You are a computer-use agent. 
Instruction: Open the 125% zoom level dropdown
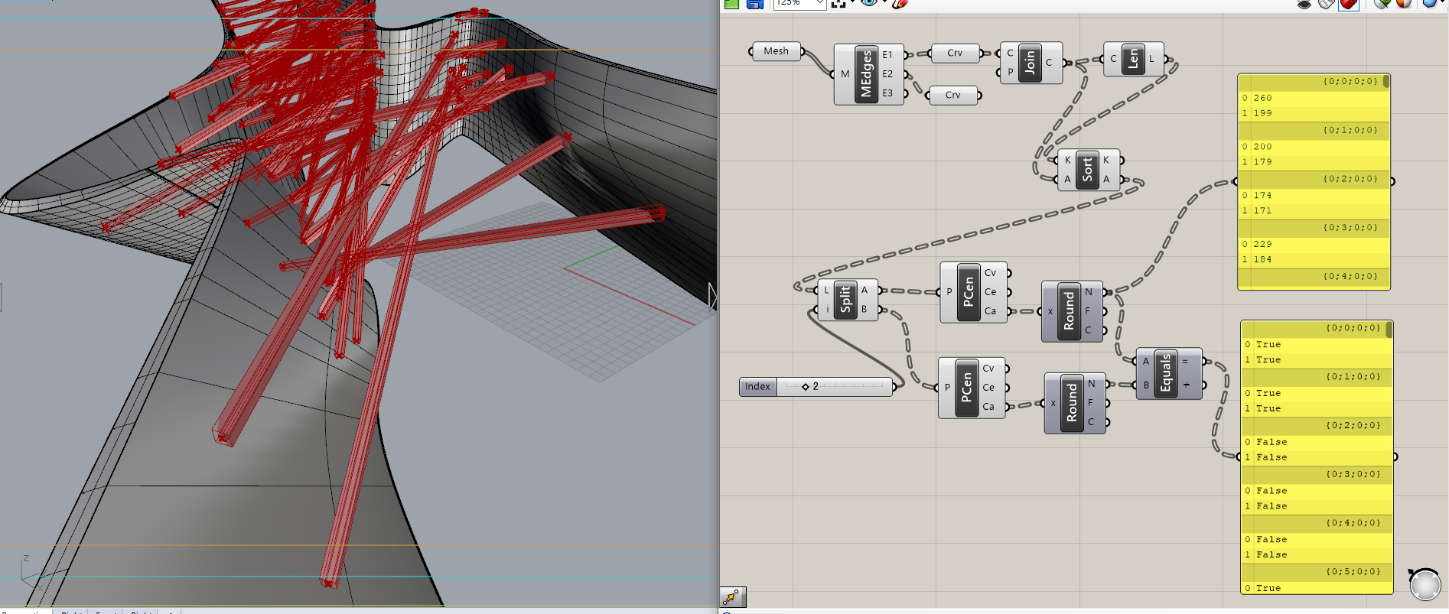pos(819,3)
